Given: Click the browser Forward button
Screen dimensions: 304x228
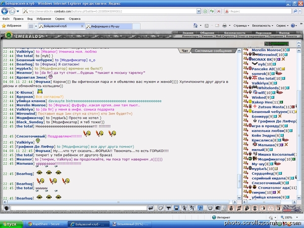Looking at the screenshot, I should pos(12,11).
